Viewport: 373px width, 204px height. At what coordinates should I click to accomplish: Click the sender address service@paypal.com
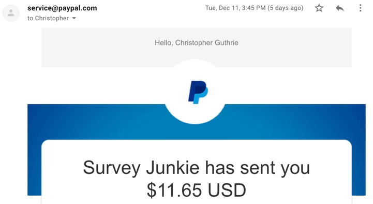pyautogui.click(x=62, y=8)
